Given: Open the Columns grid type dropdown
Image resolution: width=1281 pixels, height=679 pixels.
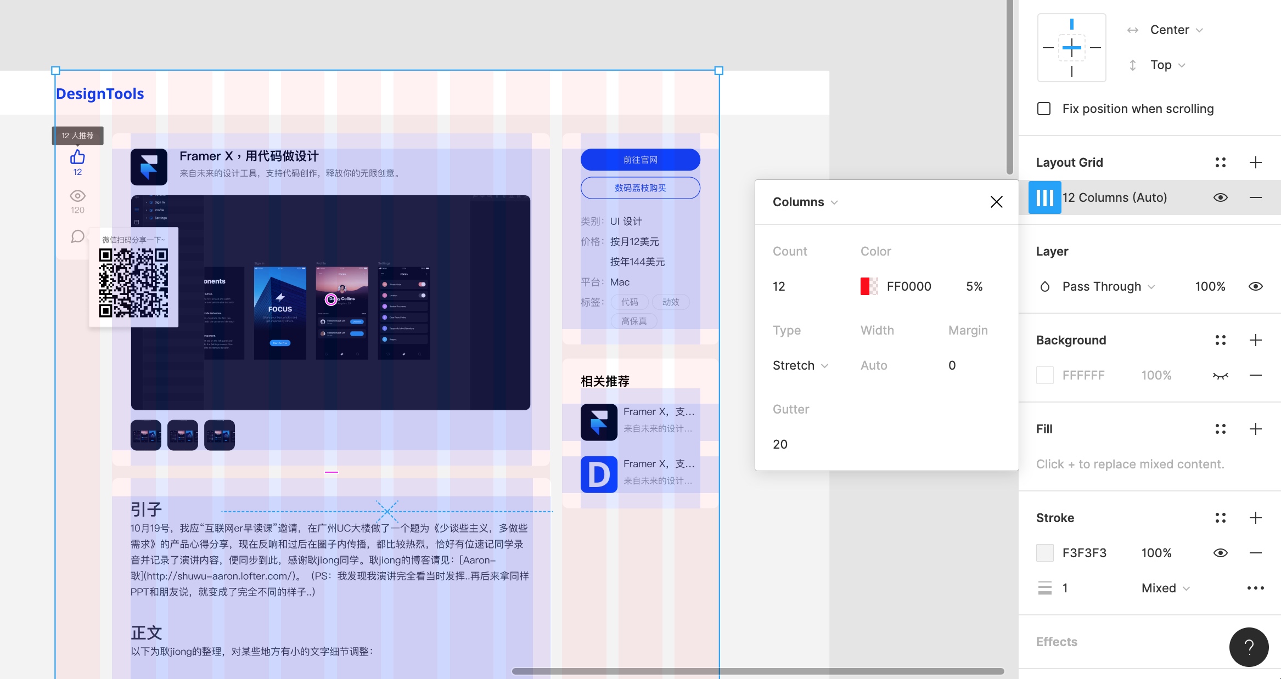Looking at the screenshot, I should pyautogui.click(x=805, y=202).
